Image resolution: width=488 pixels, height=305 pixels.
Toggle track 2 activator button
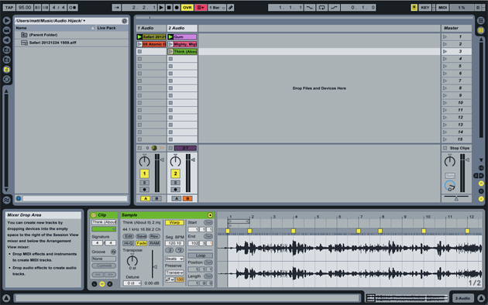point(175,173)
